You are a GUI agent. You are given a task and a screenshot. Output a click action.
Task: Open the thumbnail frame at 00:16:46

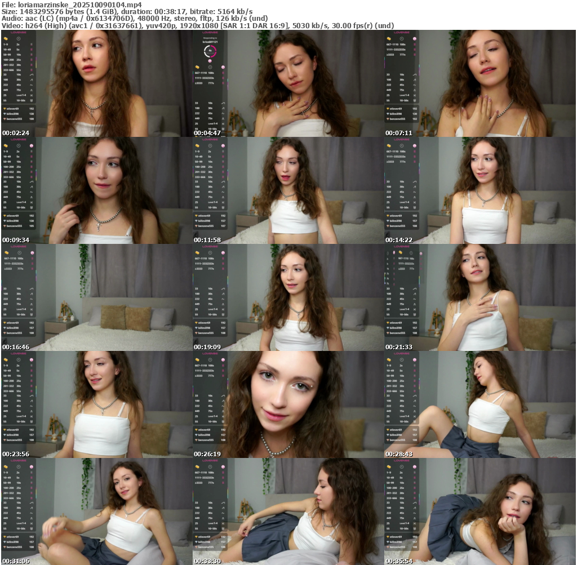point(96,297)
